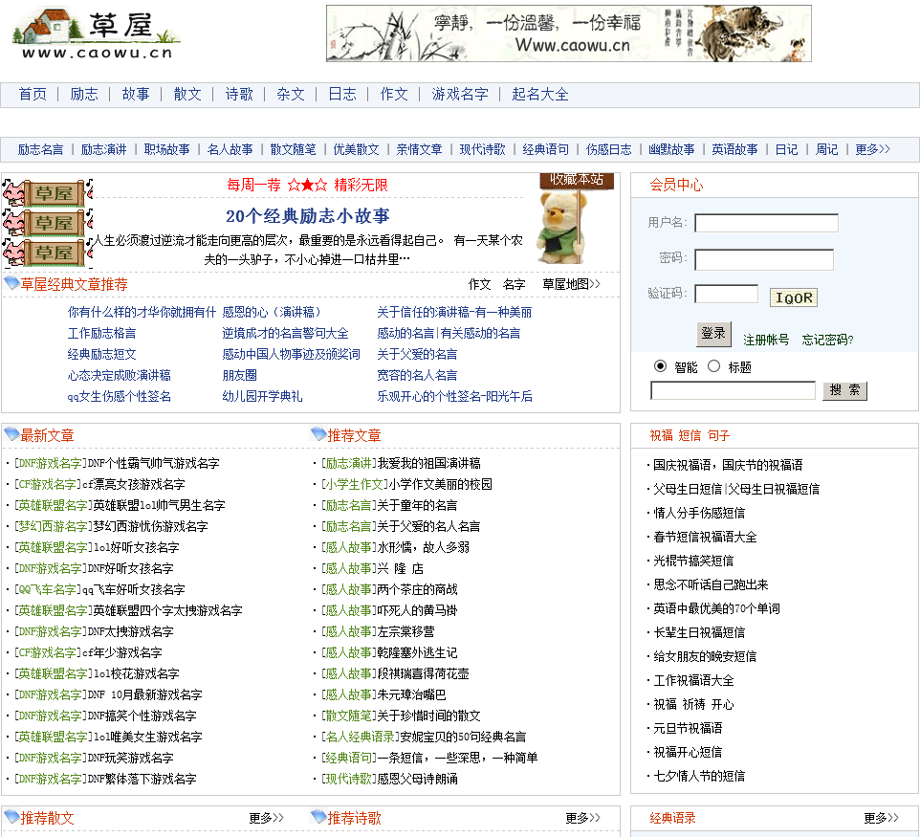
Task: Select the 标题 search radio button
Action: [x=713, y=366]
